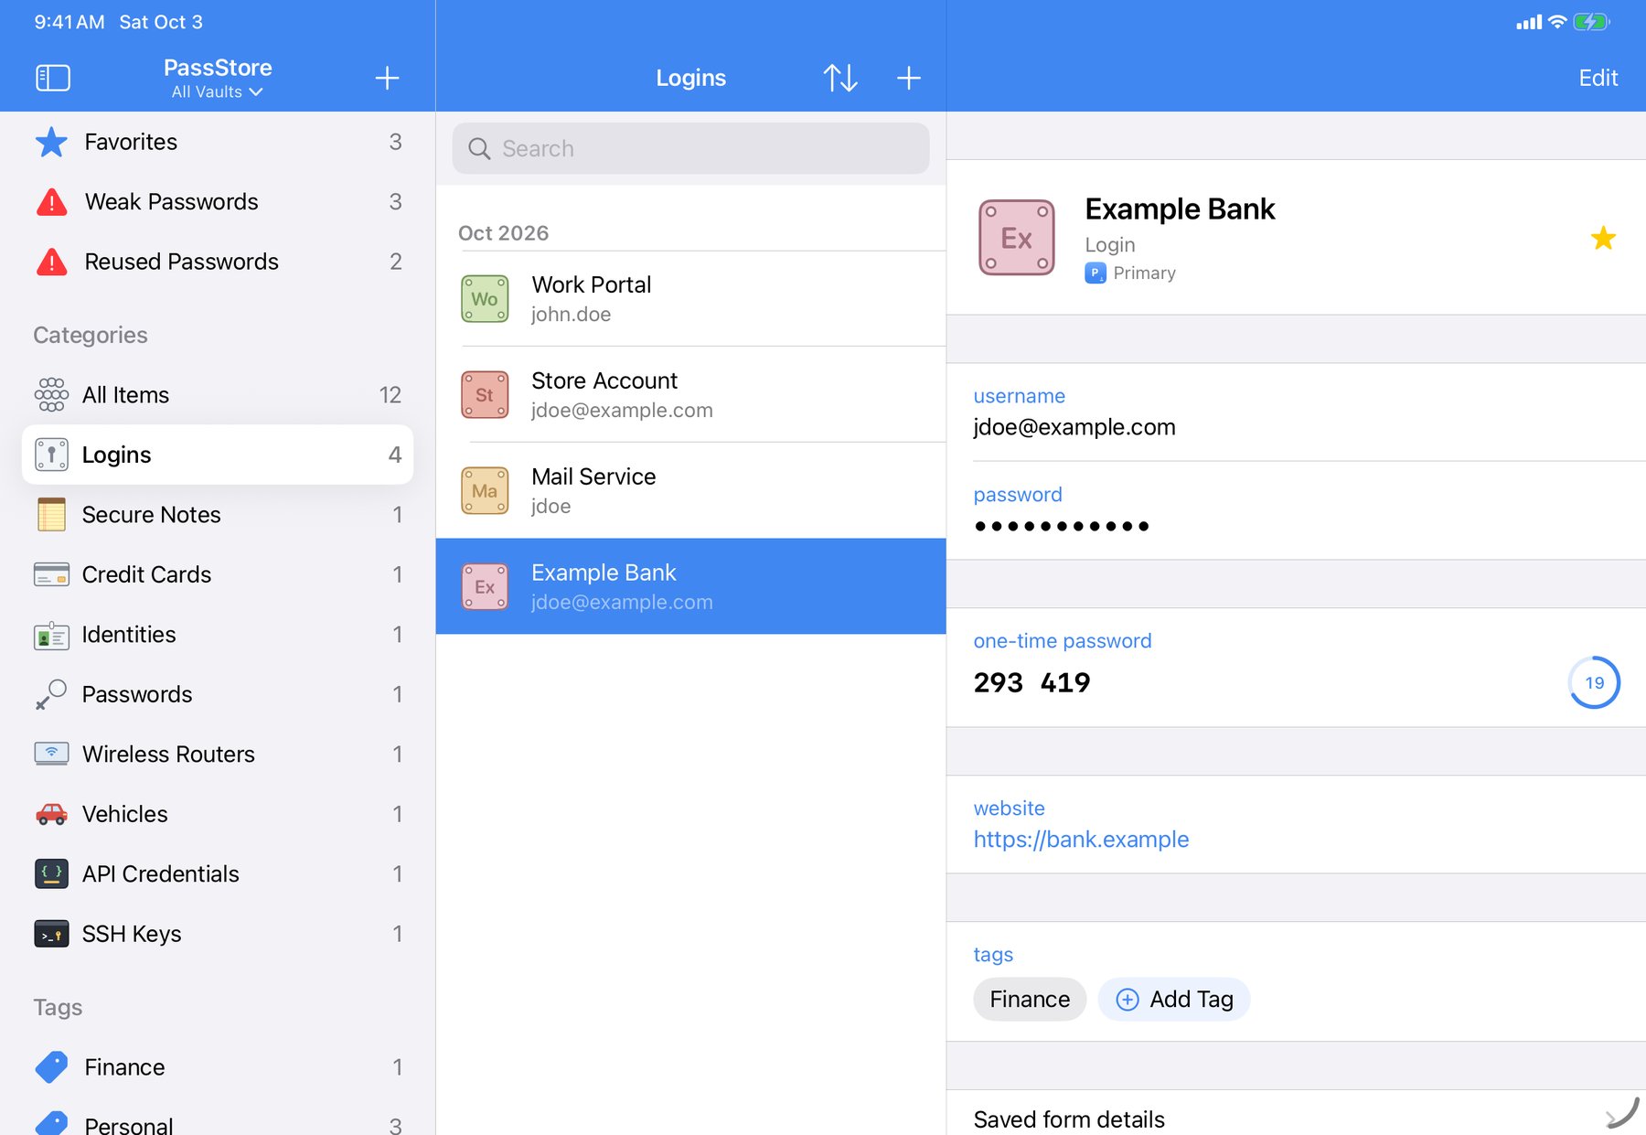The height and width of the screenshot is (1135, 1646).
Task: Open Reused Passwords warning entry
Action: (218, 262)
